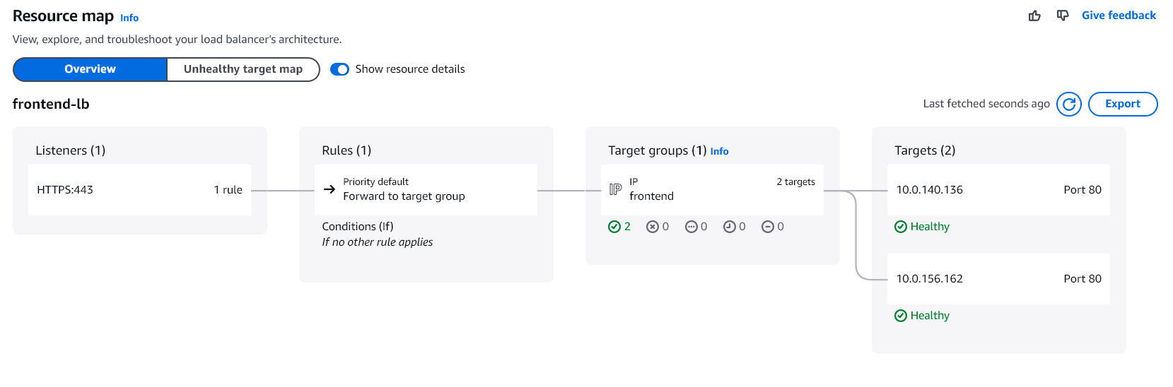Click the healthy targets count icon
1173x387 pixels.
pyautogui.click(x=614, y=227)
